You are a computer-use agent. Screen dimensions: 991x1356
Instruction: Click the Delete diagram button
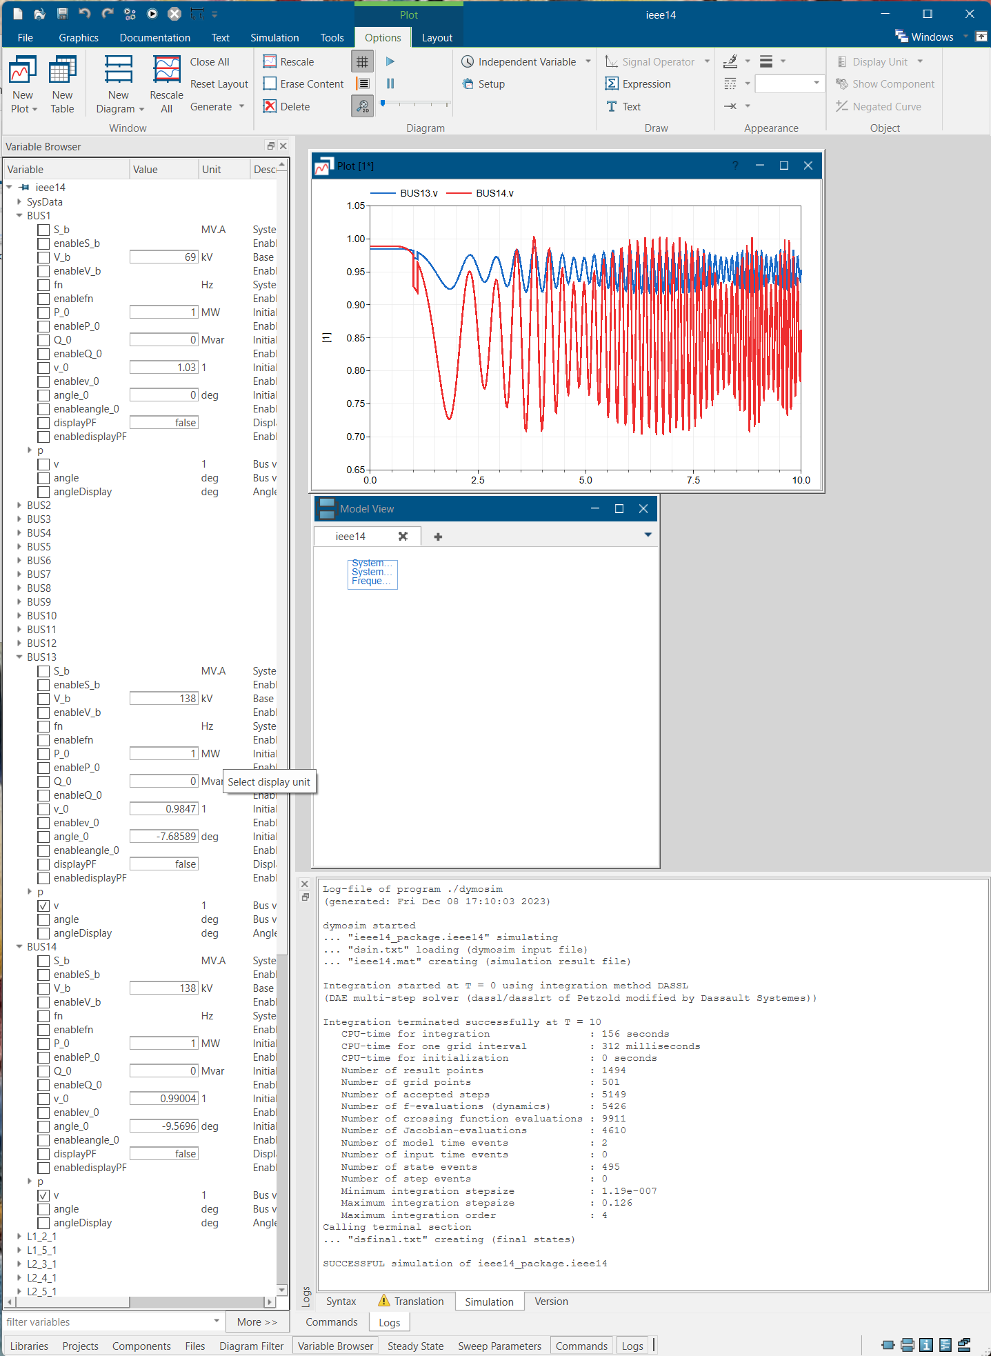[x=286, y=106]
